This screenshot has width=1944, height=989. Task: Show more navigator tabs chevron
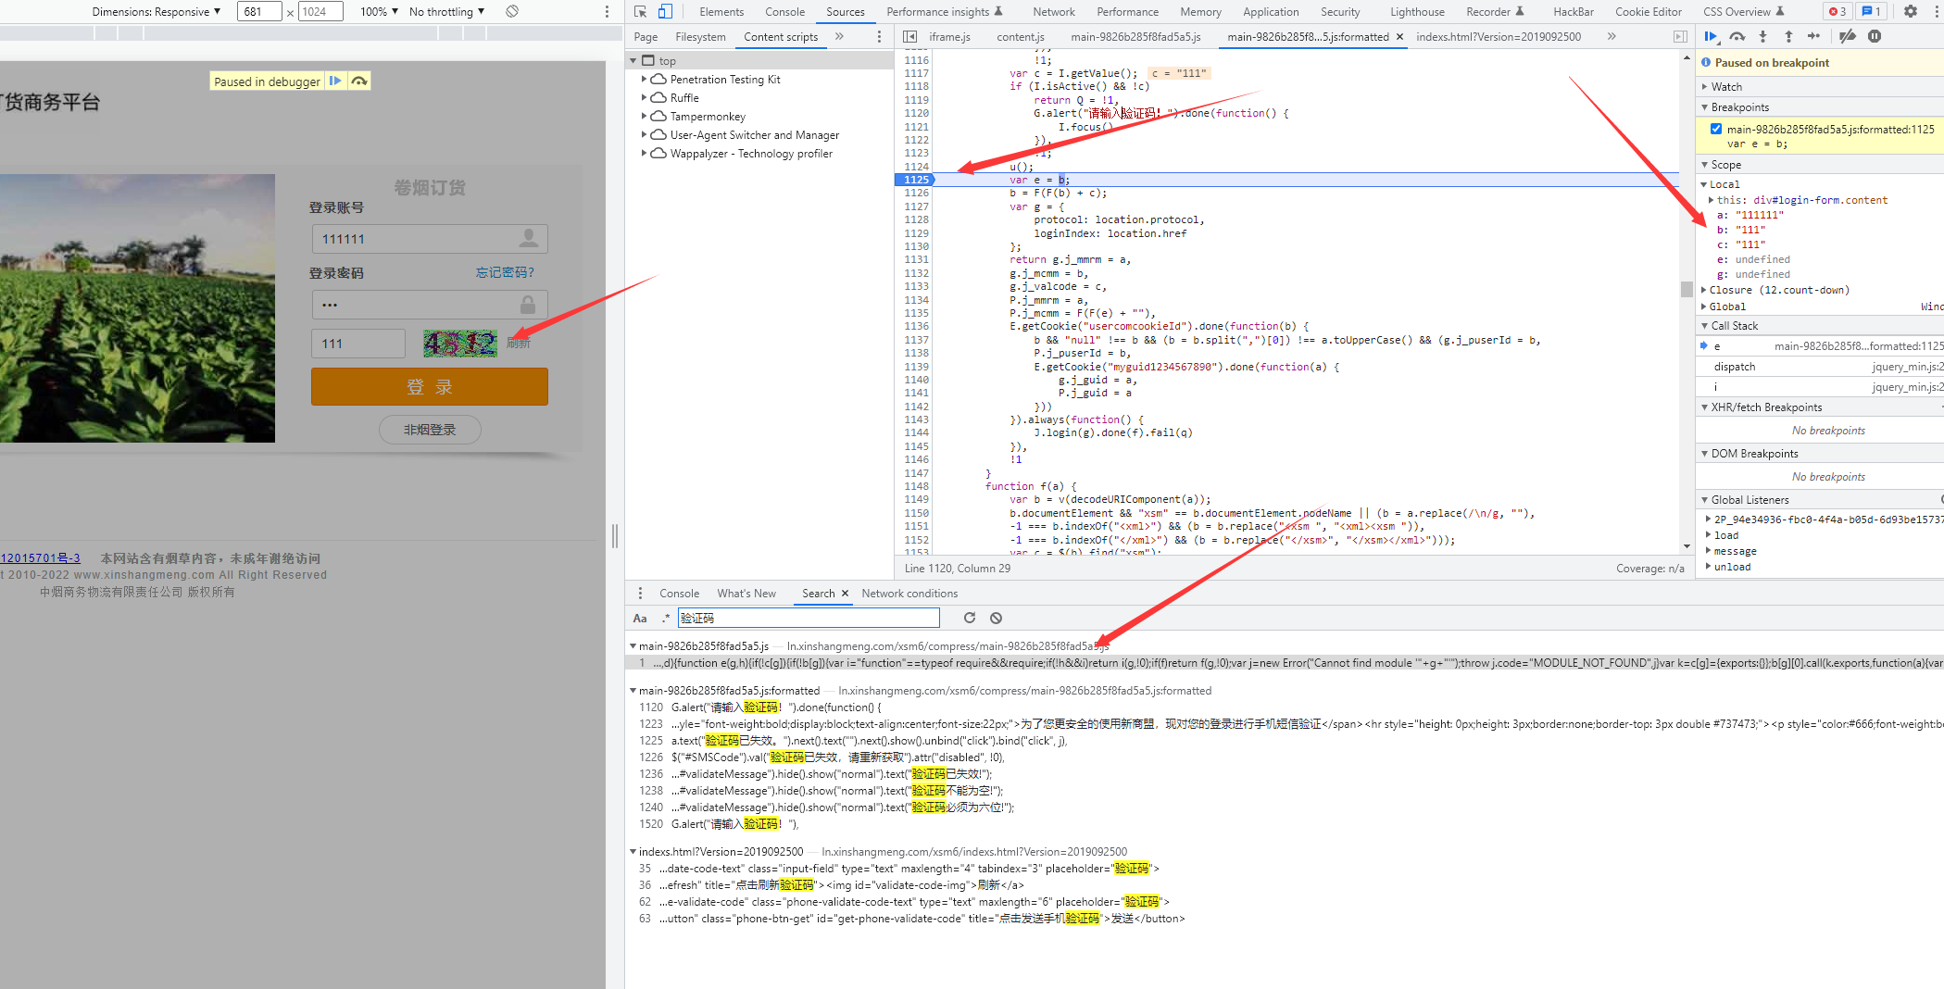click(x=839, y=36)
